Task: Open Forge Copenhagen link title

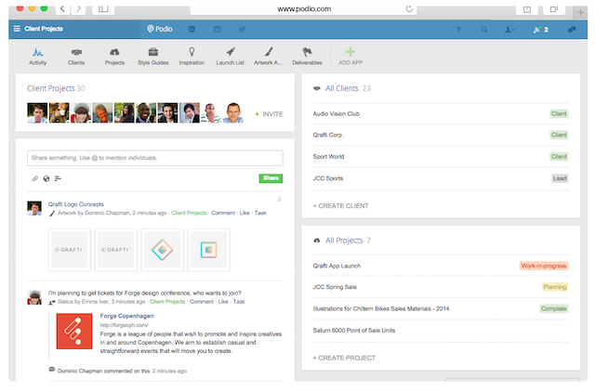Action: 126,316
